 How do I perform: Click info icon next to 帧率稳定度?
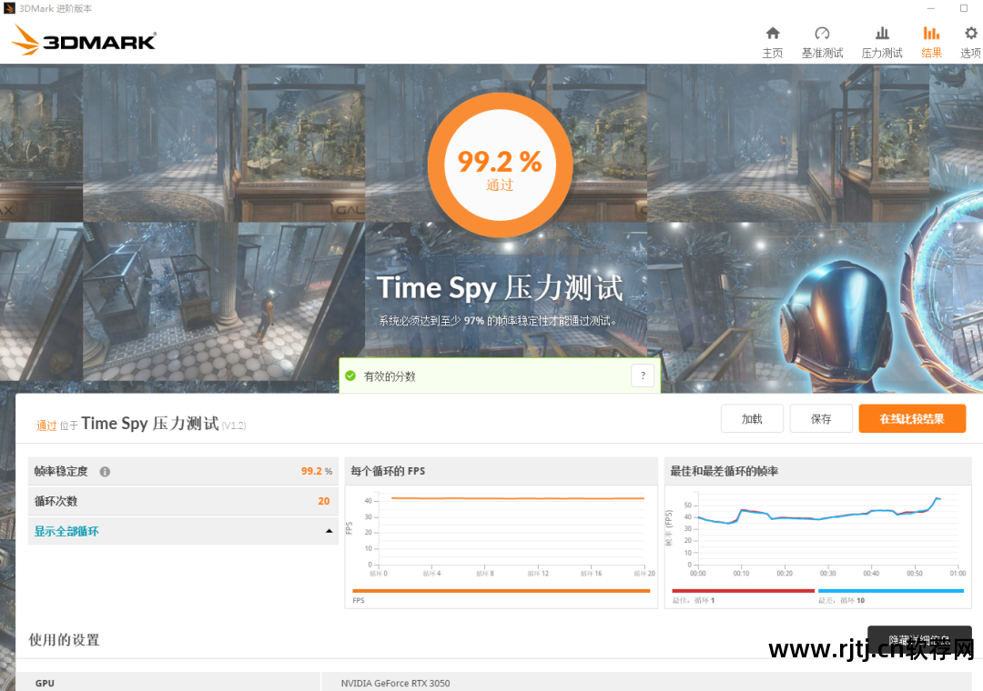105,472
